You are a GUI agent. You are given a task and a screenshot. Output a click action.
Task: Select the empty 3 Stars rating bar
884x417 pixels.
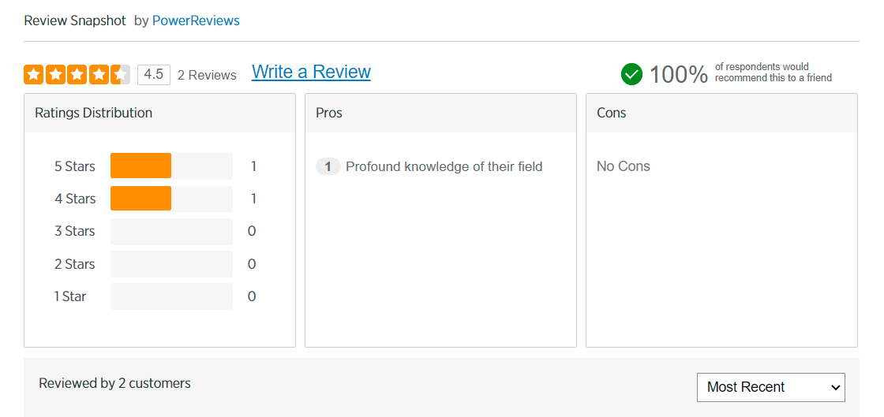click(x=171, y=231)
